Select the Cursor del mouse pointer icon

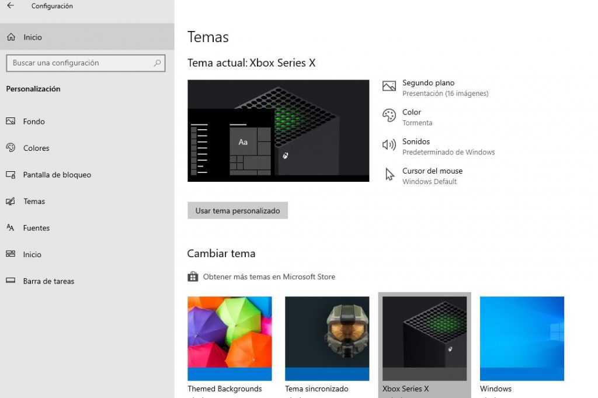[389, 174]
